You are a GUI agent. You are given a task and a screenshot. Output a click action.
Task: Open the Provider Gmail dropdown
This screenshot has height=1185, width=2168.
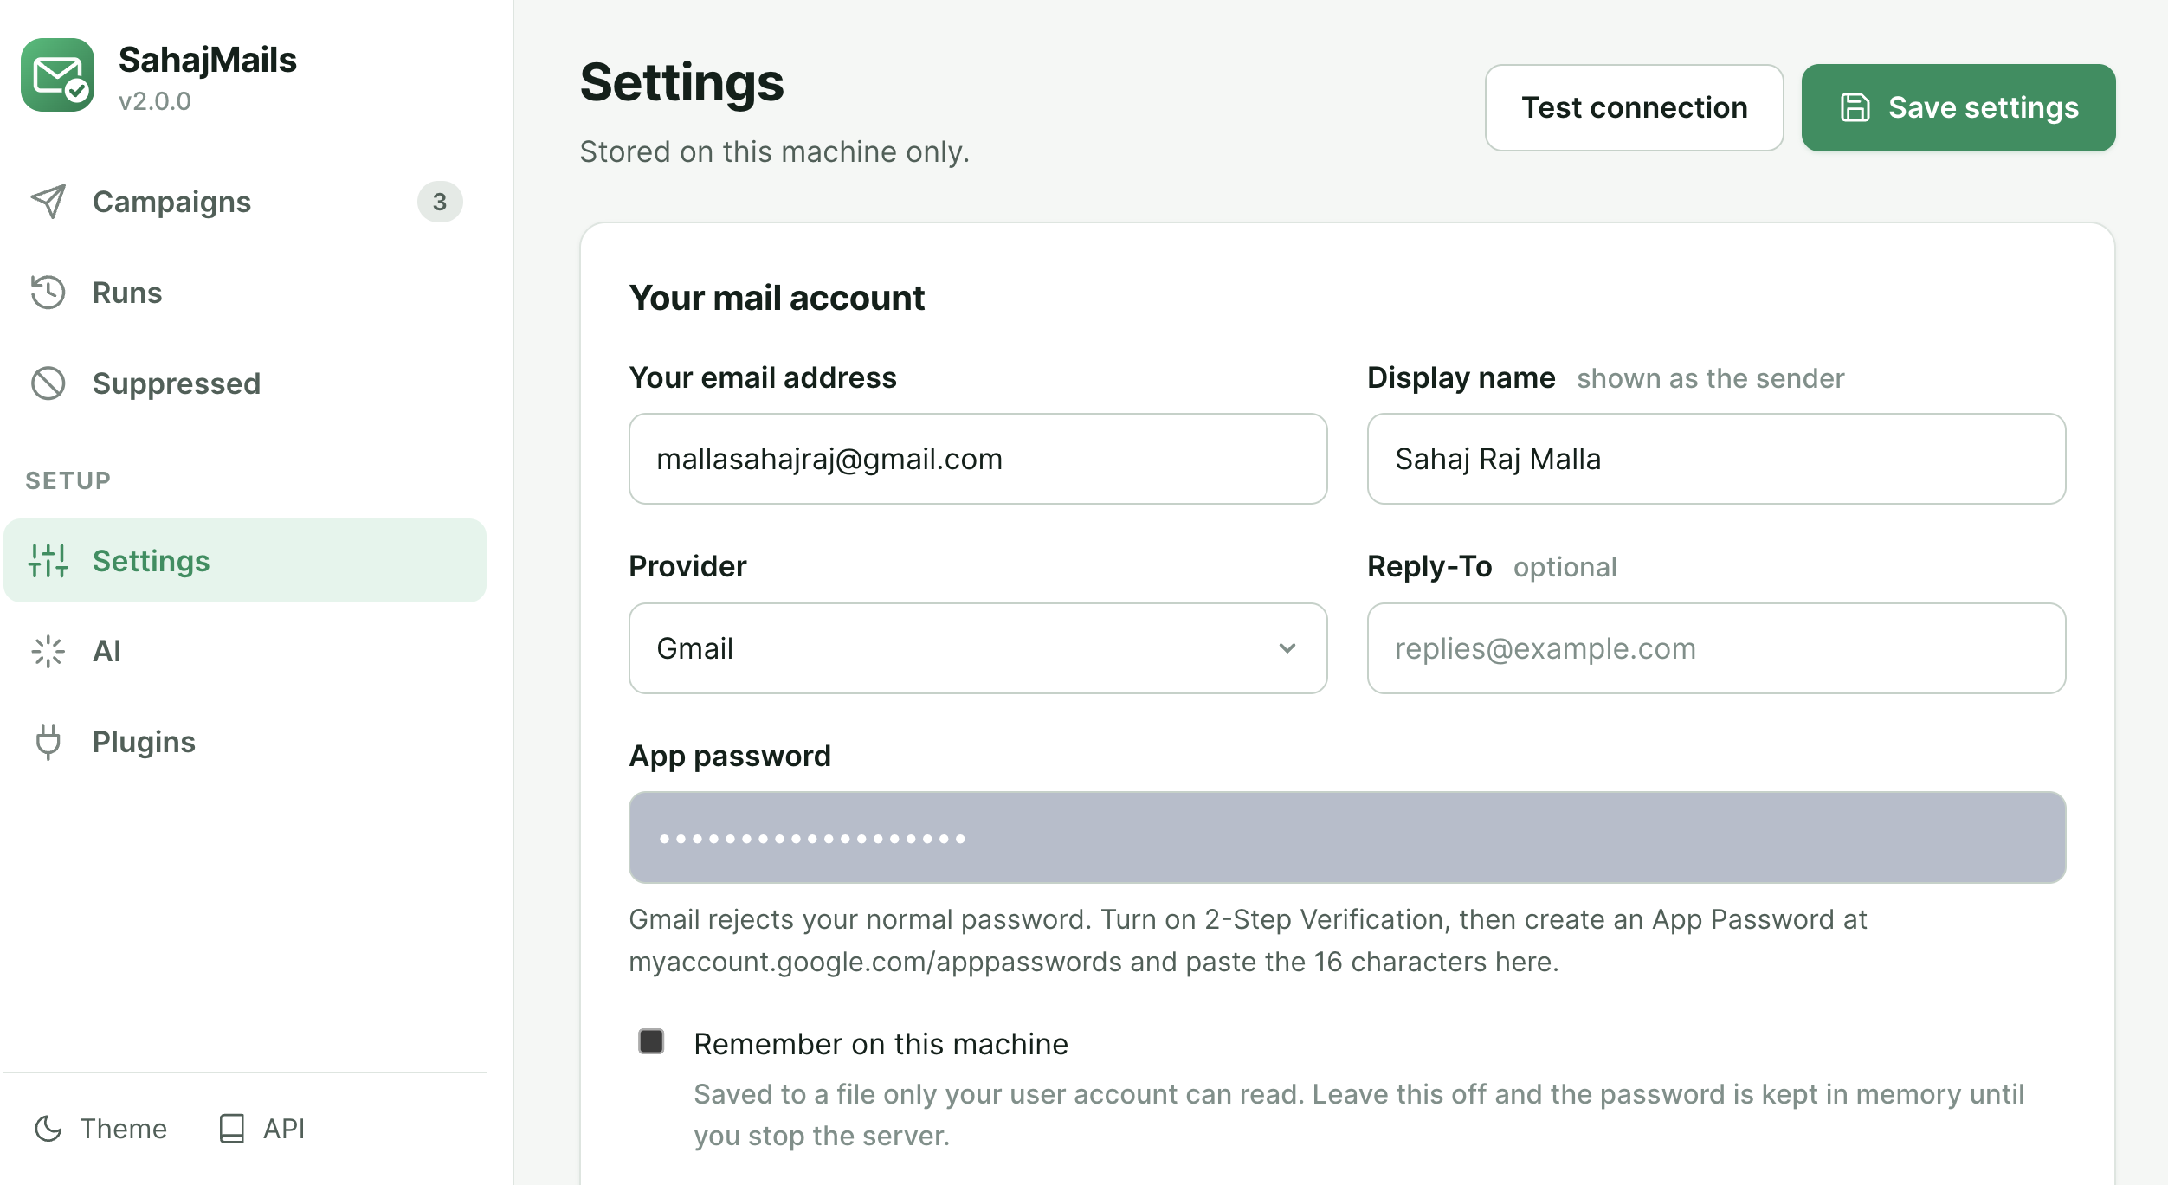tap(978, 648)
